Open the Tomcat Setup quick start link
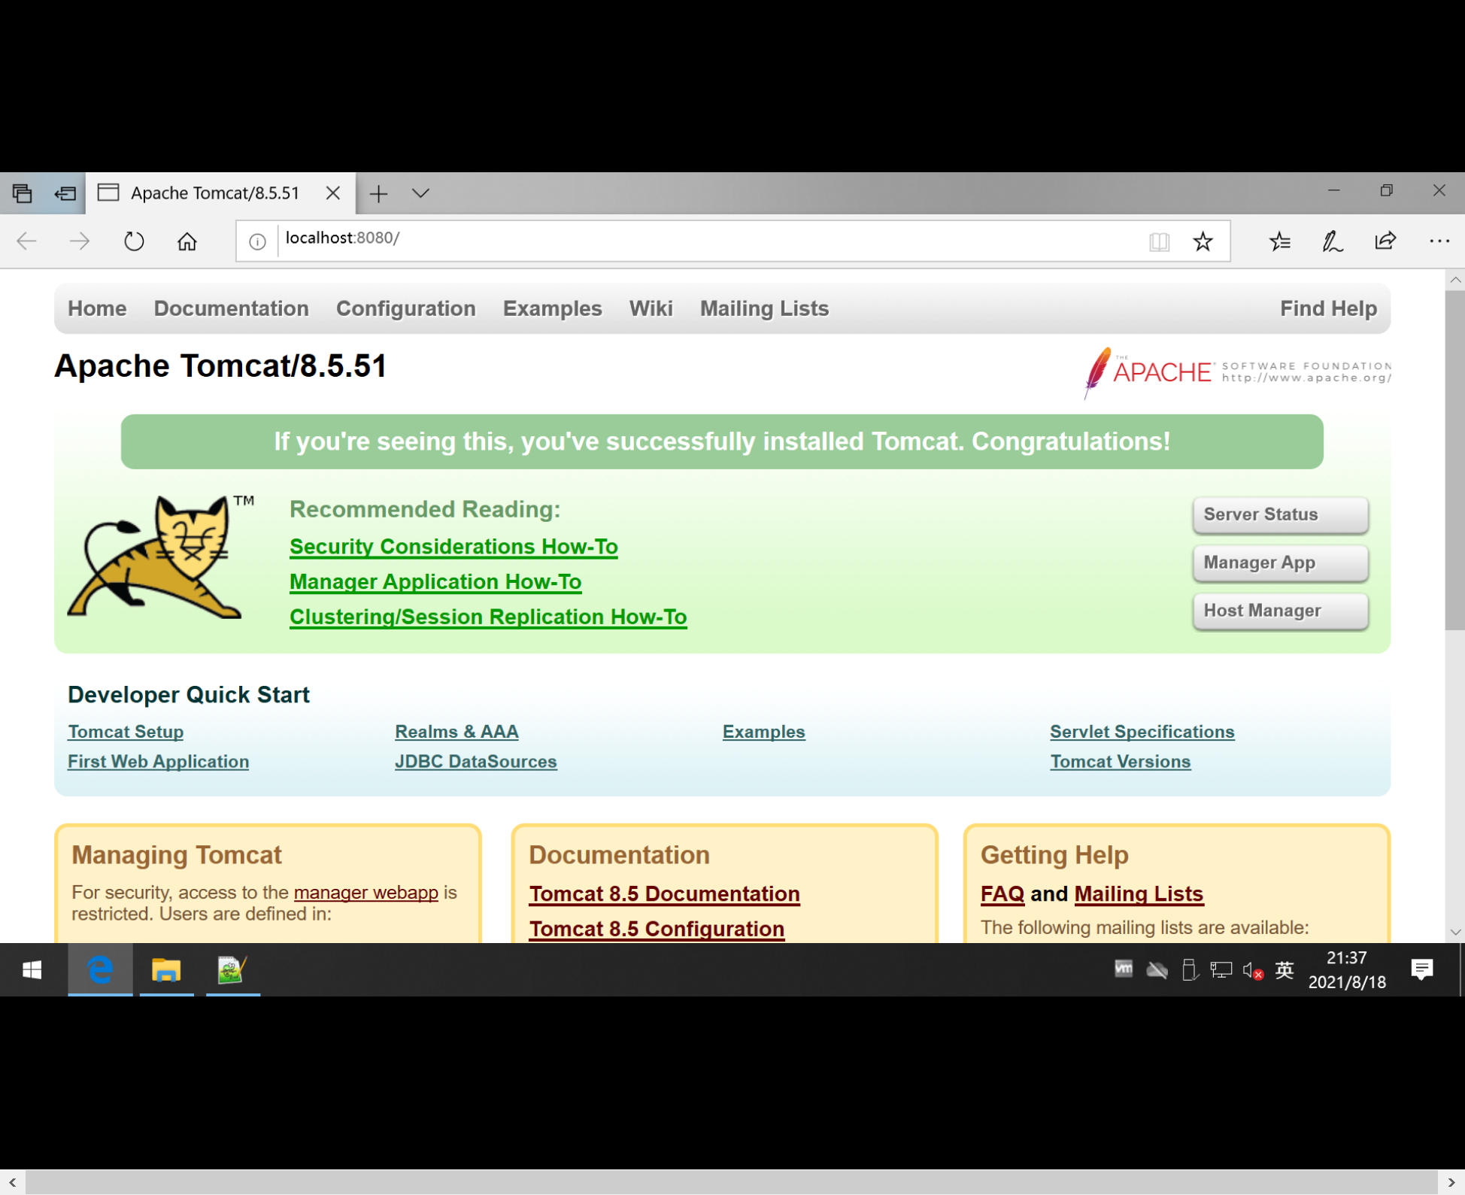The height and width of the screenshot is (1195, 1465). point(125,731)
